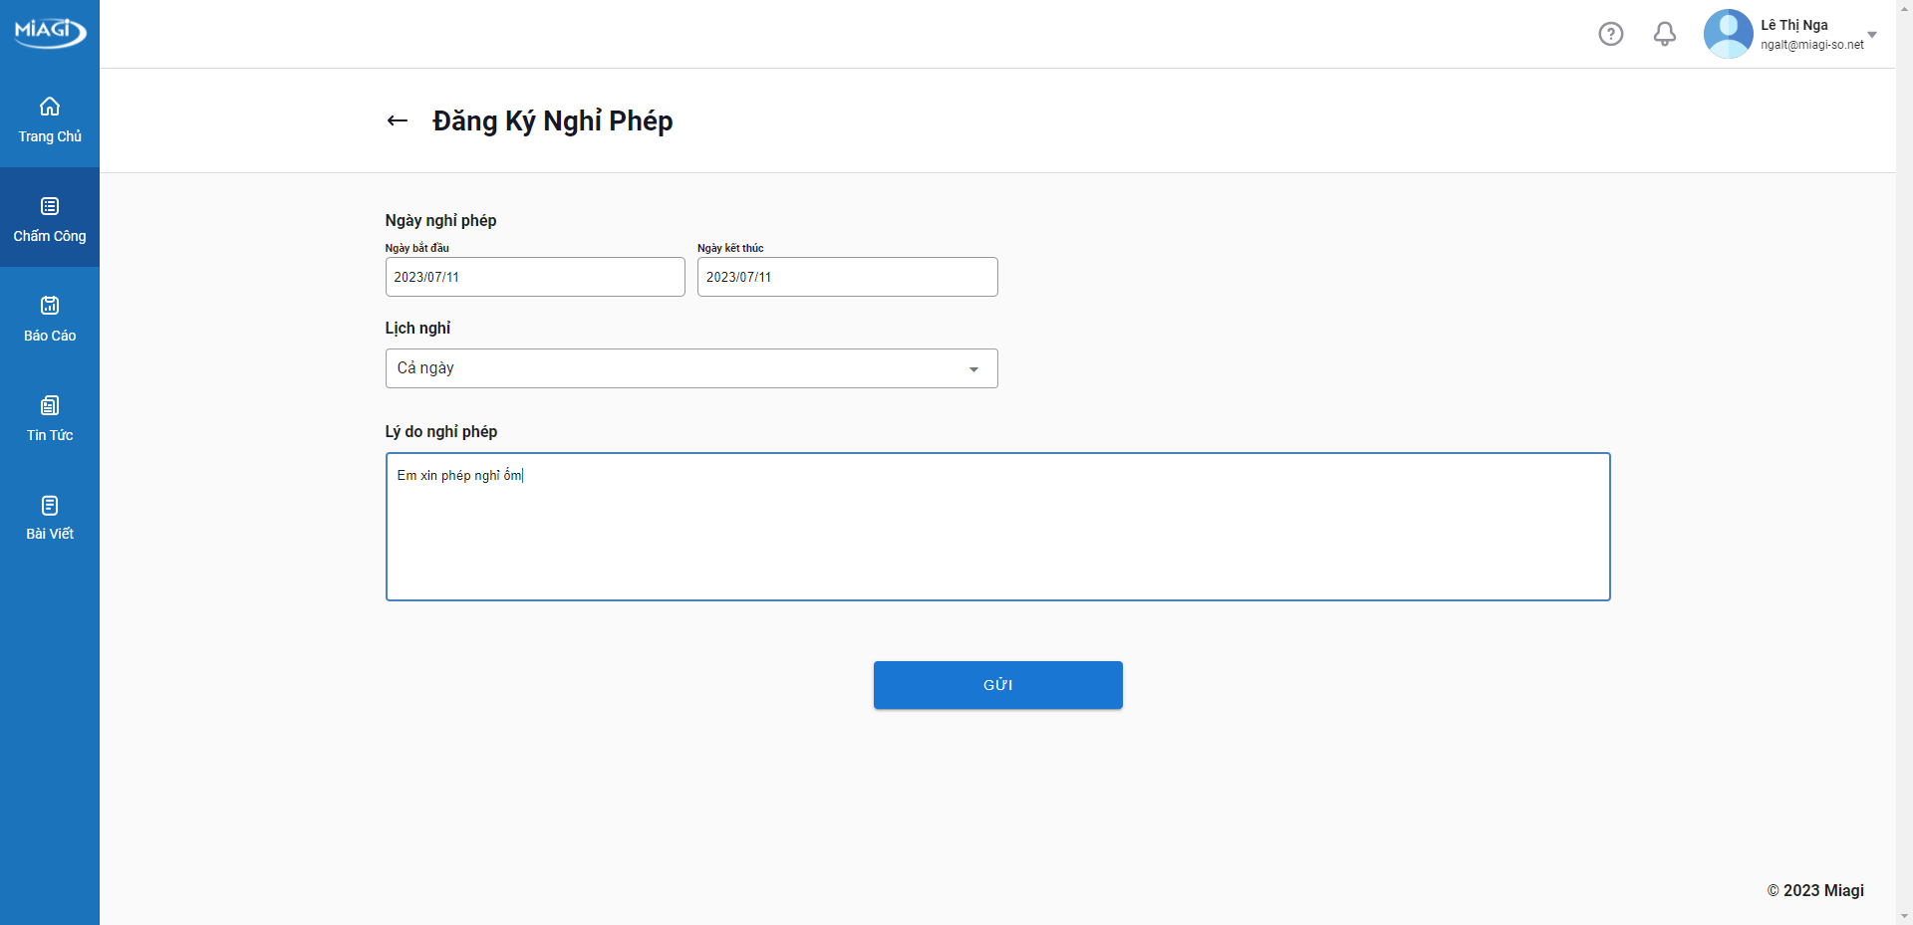Image resolution: width=1913 pixels, height=925 pixels.
Task: Go to the Tin Tức news icon
Action: (x=50, y=405)
